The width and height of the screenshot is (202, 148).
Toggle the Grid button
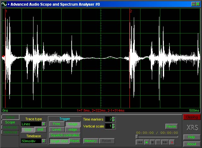(x=28, y=130)
